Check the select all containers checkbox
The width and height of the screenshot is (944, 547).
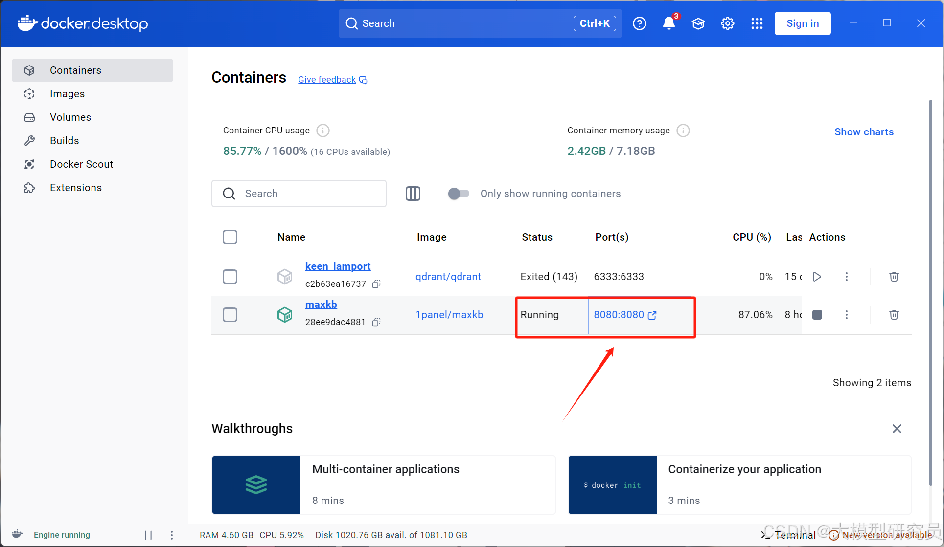point(230,237)
